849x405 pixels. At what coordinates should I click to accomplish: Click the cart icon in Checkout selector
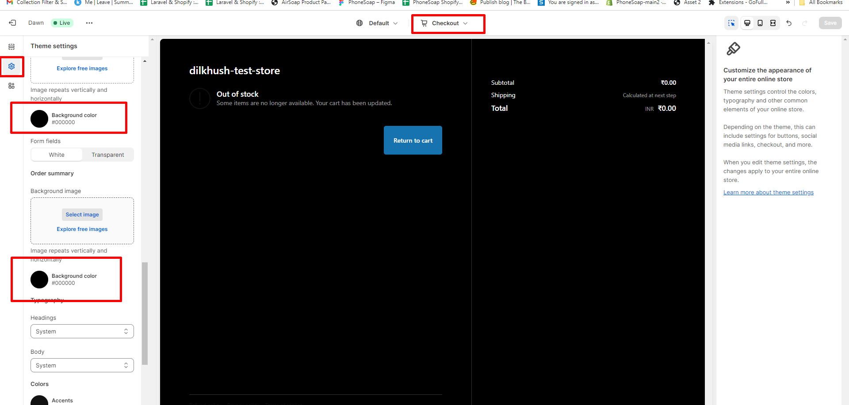[x=424, y=23]
